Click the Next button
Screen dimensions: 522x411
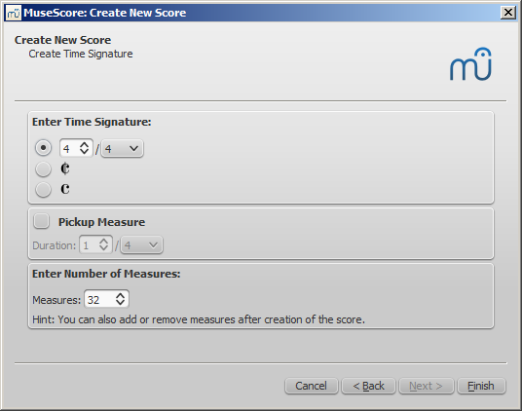(x=426, y=386)
